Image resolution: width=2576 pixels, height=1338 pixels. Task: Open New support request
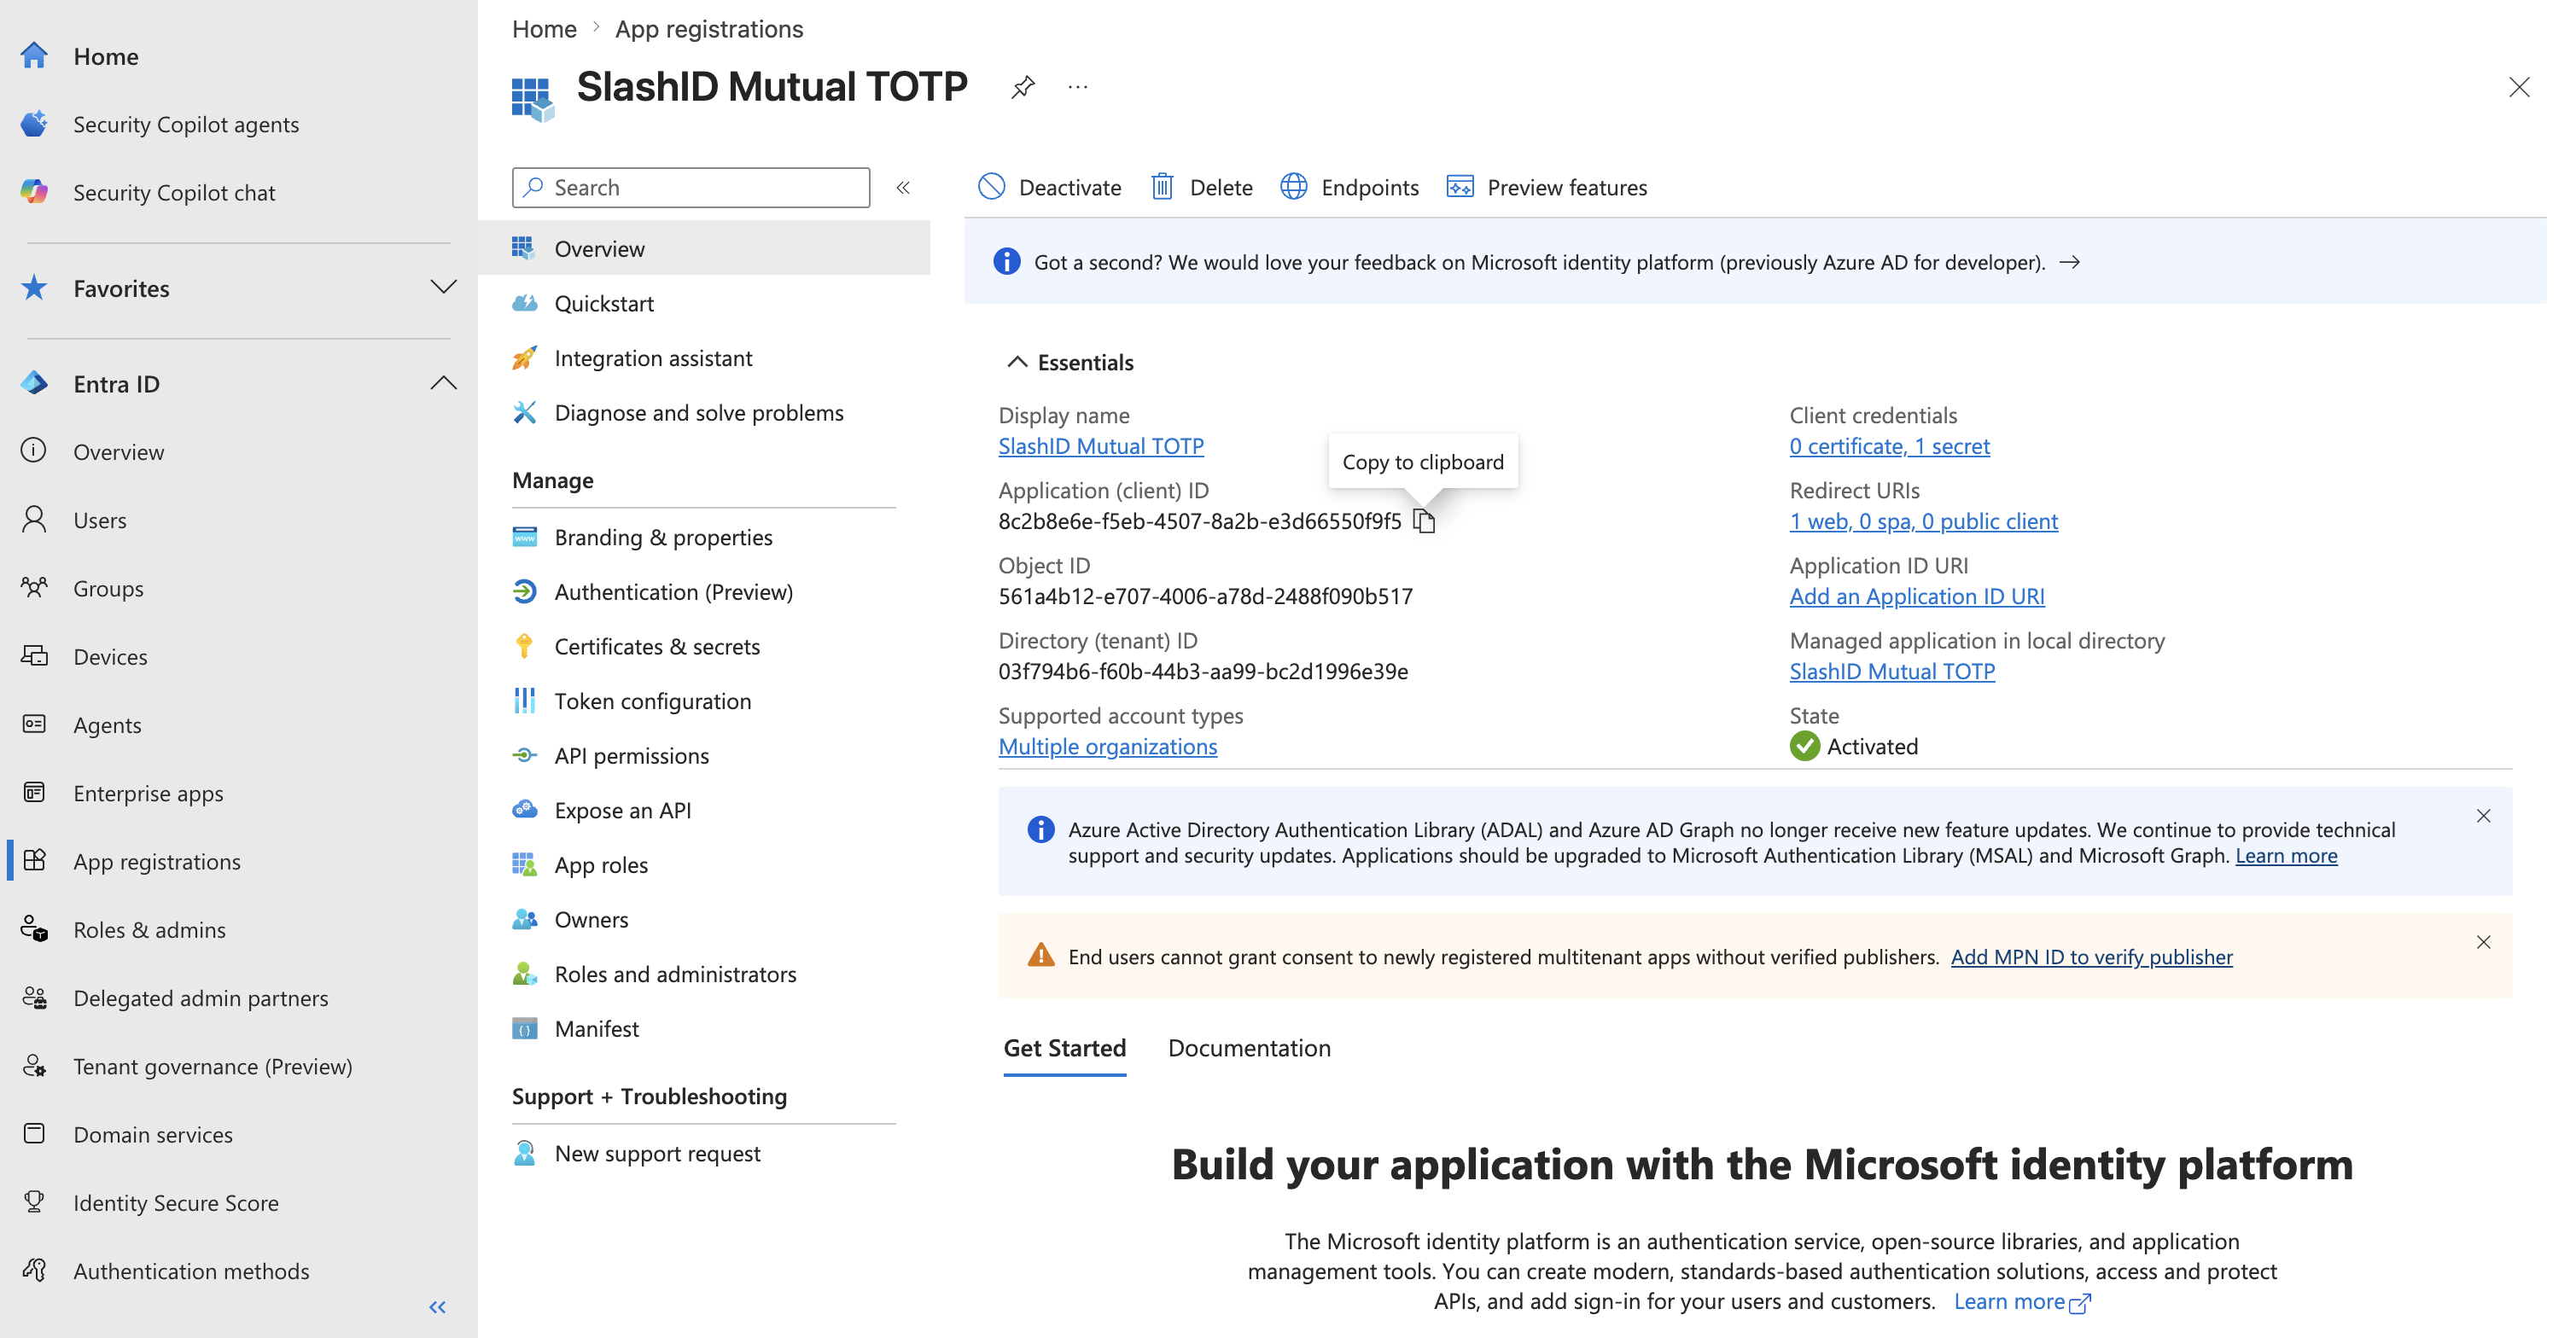[x=657, y=1153]
